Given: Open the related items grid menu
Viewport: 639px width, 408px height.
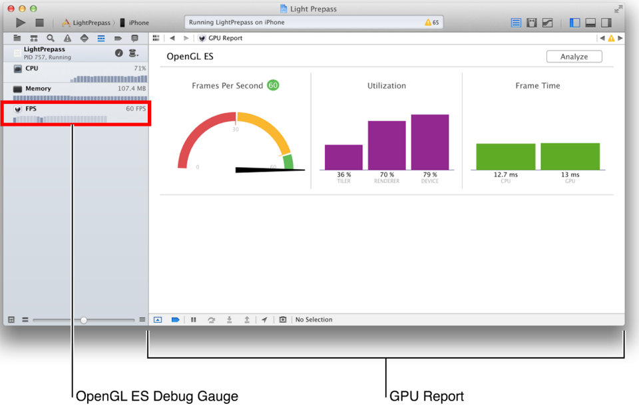Looking at the screenshot, I should [156, 38].
